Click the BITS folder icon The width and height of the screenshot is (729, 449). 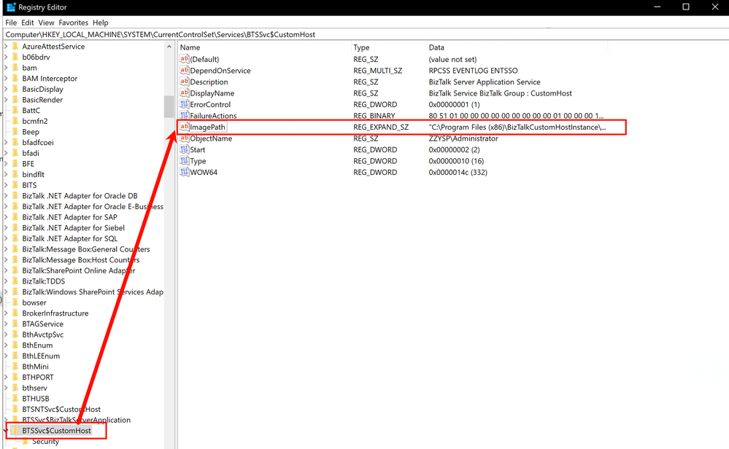(x=15, y=185)
